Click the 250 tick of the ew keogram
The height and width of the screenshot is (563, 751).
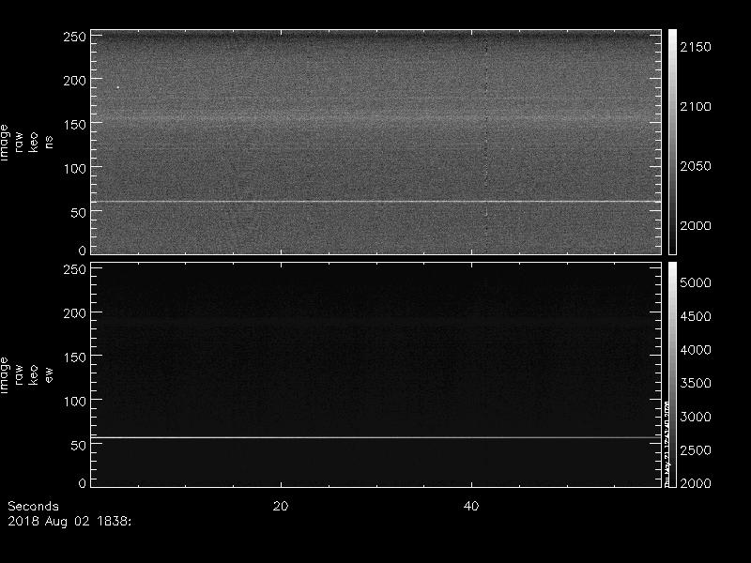(x=74, y=269)
